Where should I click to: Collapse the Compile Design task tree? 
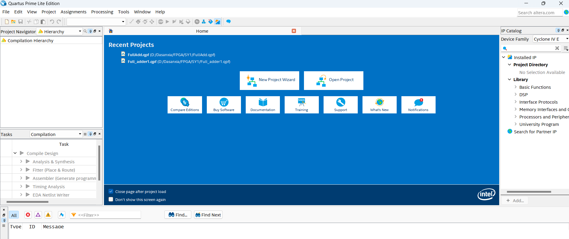15,153
